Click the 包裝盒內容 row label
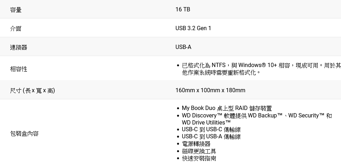Image resolution: width=341 pixels, height=166 pixels. 24,134
